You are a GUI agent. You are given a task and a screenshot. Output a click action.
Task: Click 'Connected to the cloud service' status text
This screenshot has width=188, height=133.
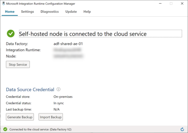pyautogui.click(x=40, y=129)
